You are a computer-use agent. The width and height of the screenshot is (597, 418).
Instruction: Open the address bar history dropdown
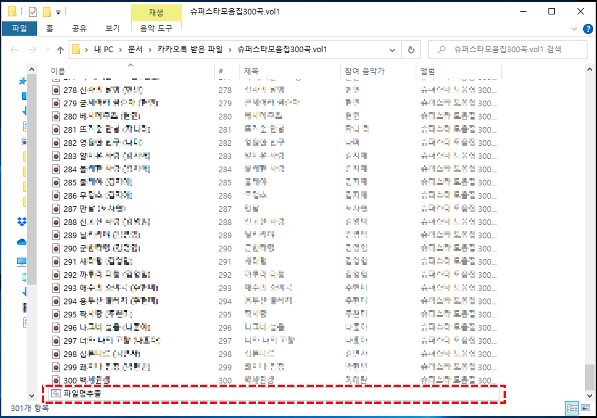[x=392, y=49]
